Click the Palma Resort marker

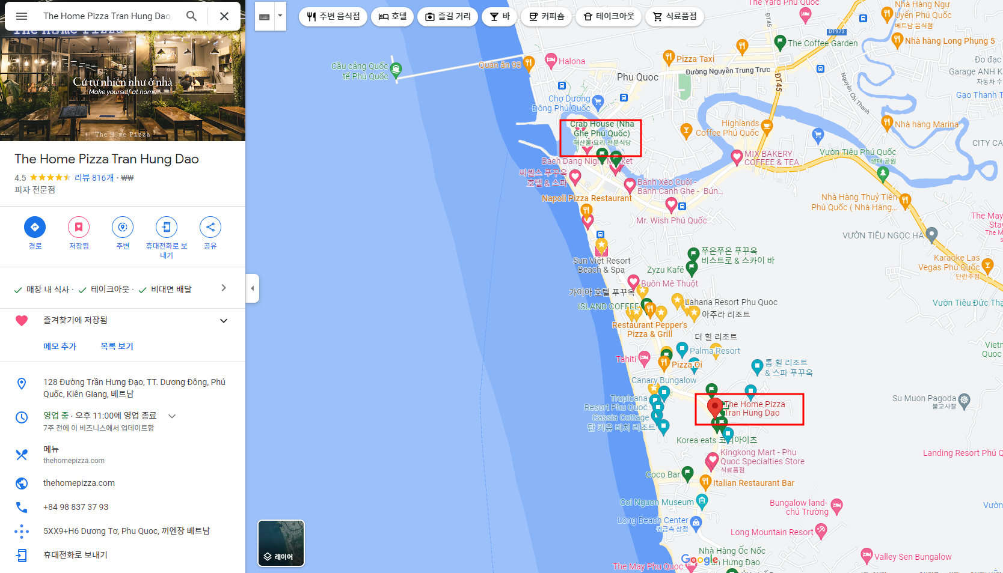682,348
